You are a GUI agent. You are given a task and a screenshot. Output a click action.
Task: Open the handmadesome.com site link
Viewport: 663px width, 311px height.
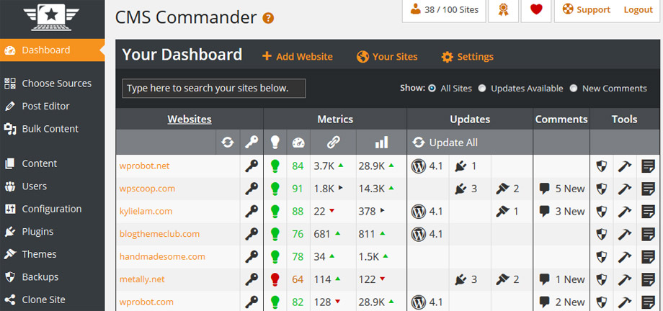point(162,256)
